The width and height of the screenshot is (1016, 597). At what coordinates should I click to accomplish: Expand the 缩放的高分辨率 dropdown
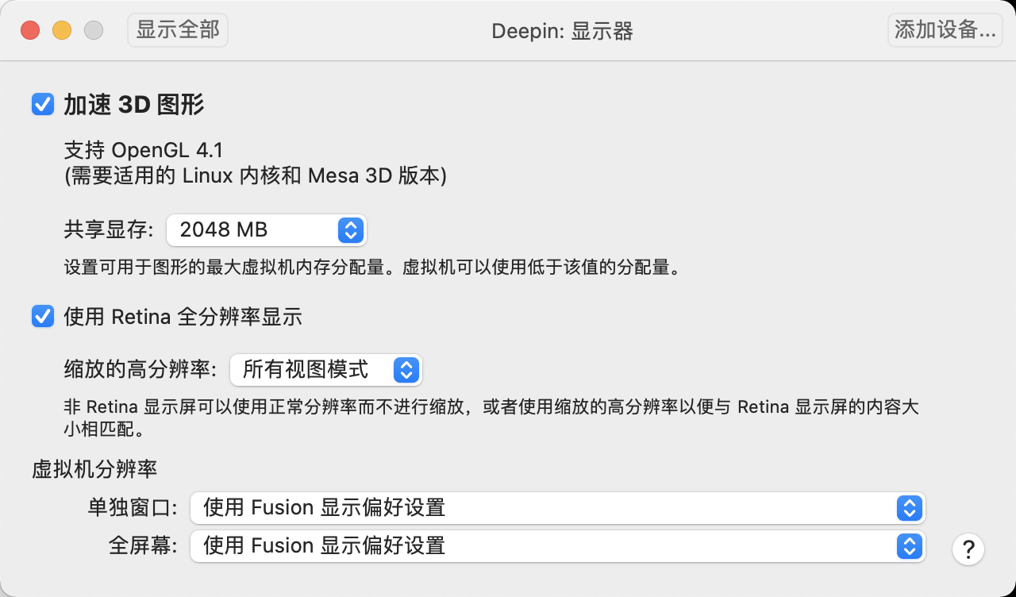[x=325, y=369]
